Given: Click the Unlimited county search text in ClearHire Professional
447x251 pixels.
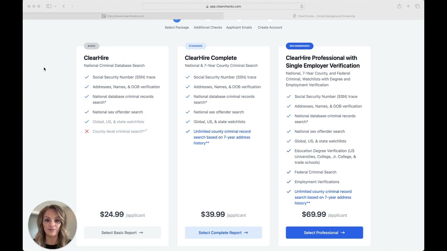Looking at the screenshot, I should [x=323, y=197].
